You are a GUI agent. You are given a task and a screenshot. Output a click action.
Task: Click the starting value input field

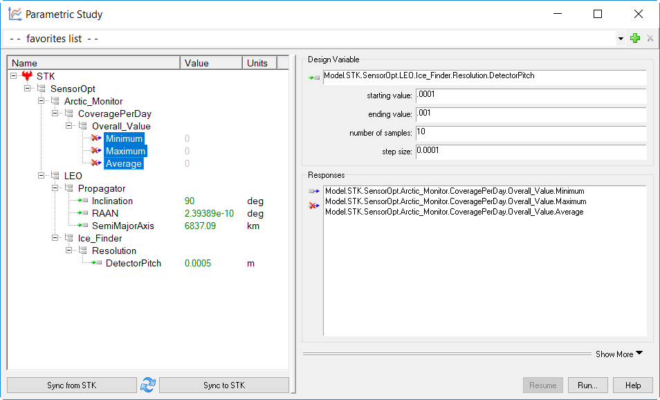[x=531, y=96]
